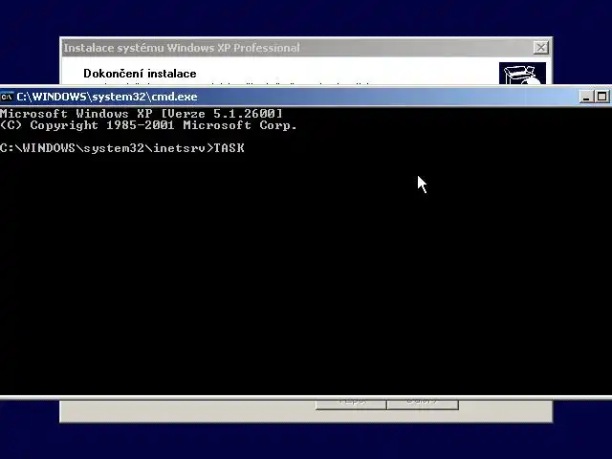Click the Copyright 1985-2001 line
The height and width of the screenshot is (459, 612).
[x=148, y=125]
